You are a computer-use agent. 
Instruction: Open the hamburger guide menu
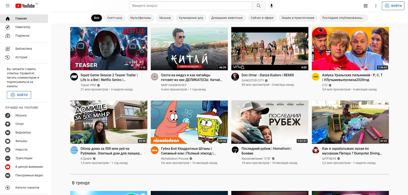click(7, 6)
